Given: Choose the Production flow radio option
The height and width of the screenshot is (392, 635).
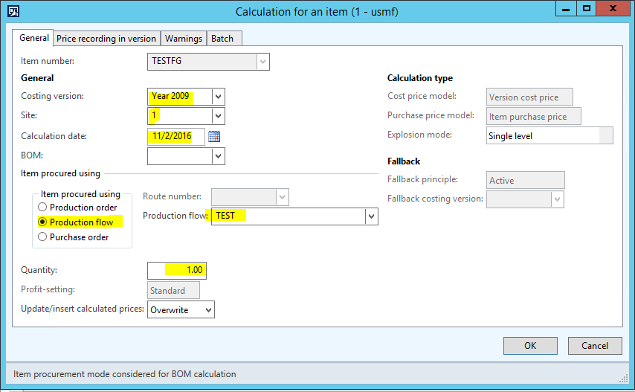Looking at the screenshot, I should click(43, 222).
